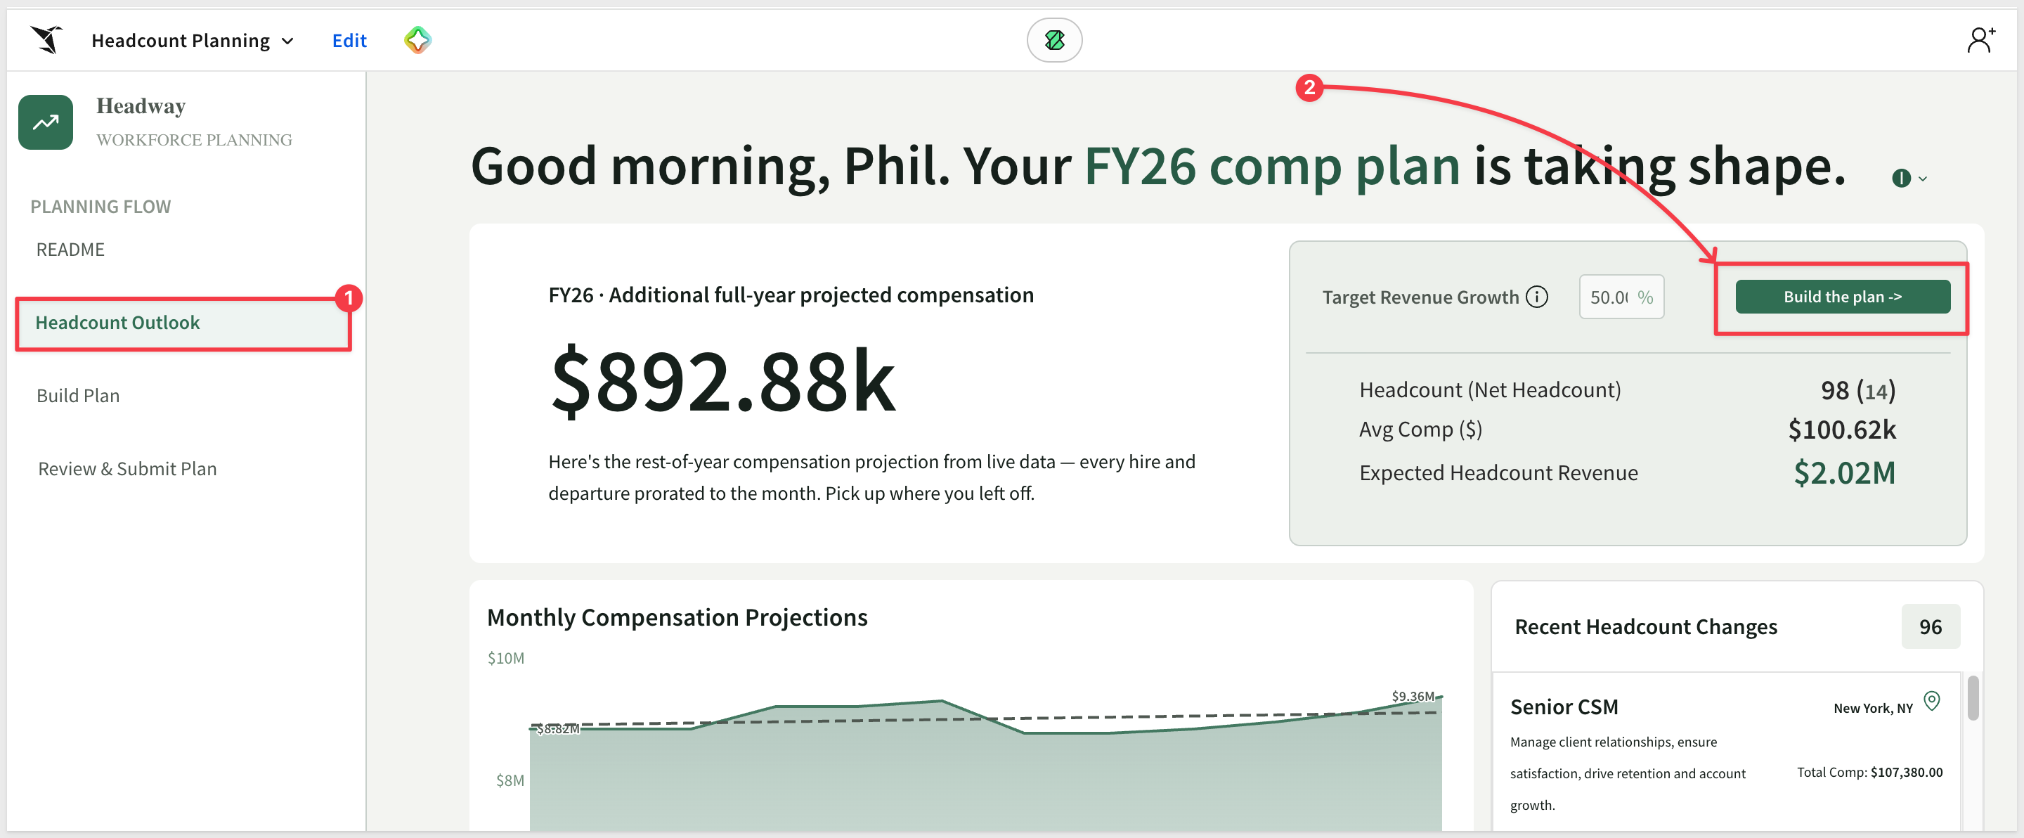Open the Review & Submit Plan page
Image resolution: width=2024 pixels, height=838 pixels.
pyautogui.click(x=127, y=470)
